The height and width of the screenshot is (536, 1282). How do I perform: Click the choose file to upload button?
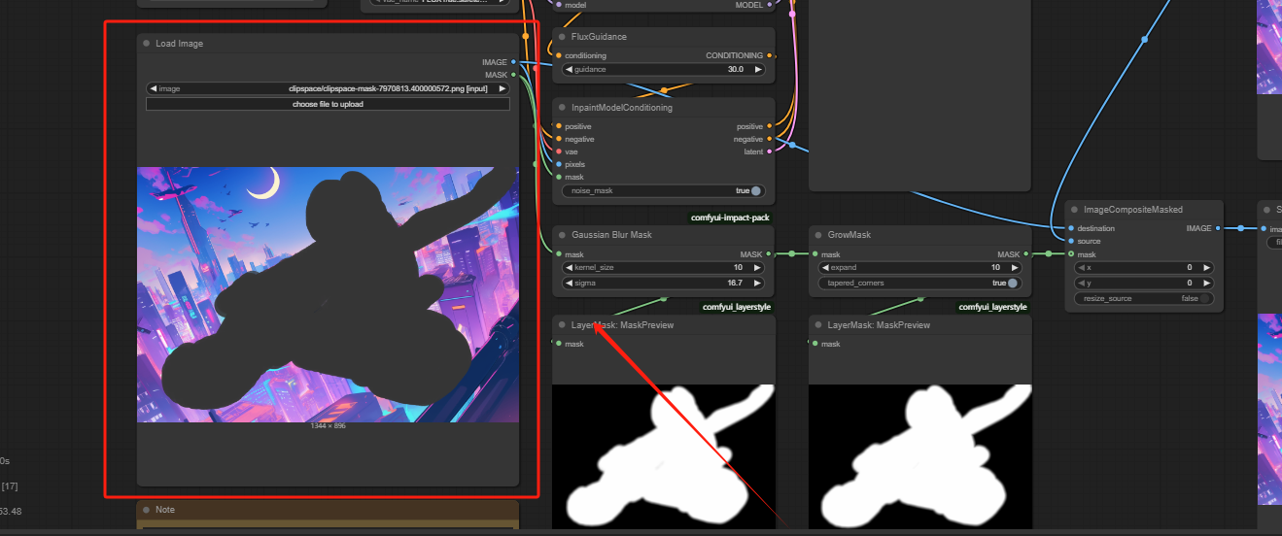(x=328, y=104)
